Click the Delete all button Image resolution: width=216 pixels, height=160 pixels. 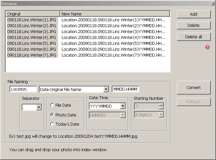click(193, 37)
